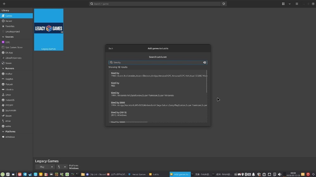Select EA App source
The height and width of the screenshot is (177, 316).
16,53
